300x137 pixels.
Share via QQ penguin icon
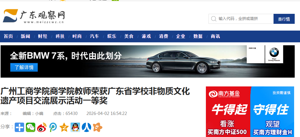75,127
